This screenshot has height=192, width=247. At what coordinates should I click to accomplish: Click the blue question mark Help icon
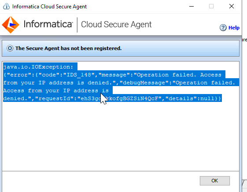click(x=223, y=28)
